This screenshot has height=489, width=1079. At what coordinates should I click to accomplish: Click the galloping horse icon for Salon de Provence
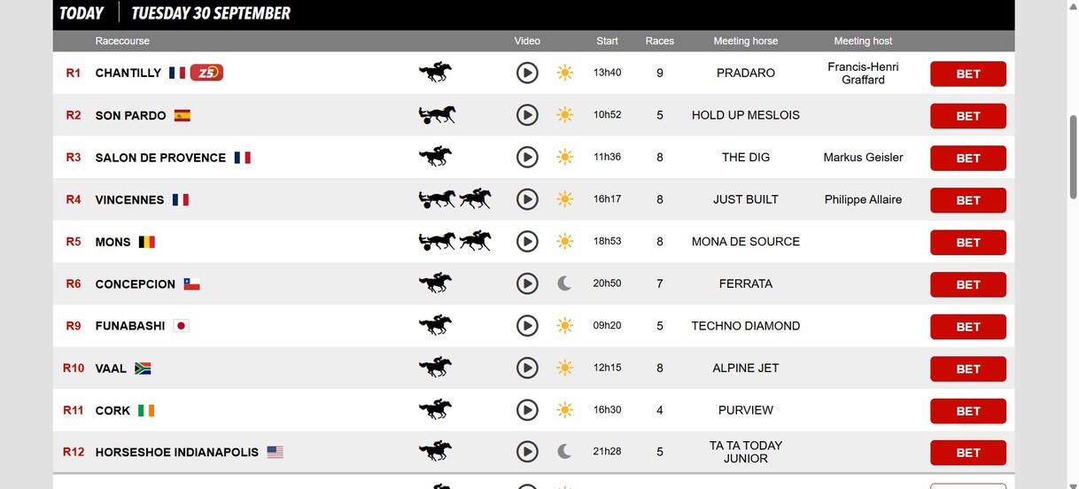pyautogui.click(x=435, y=157)
